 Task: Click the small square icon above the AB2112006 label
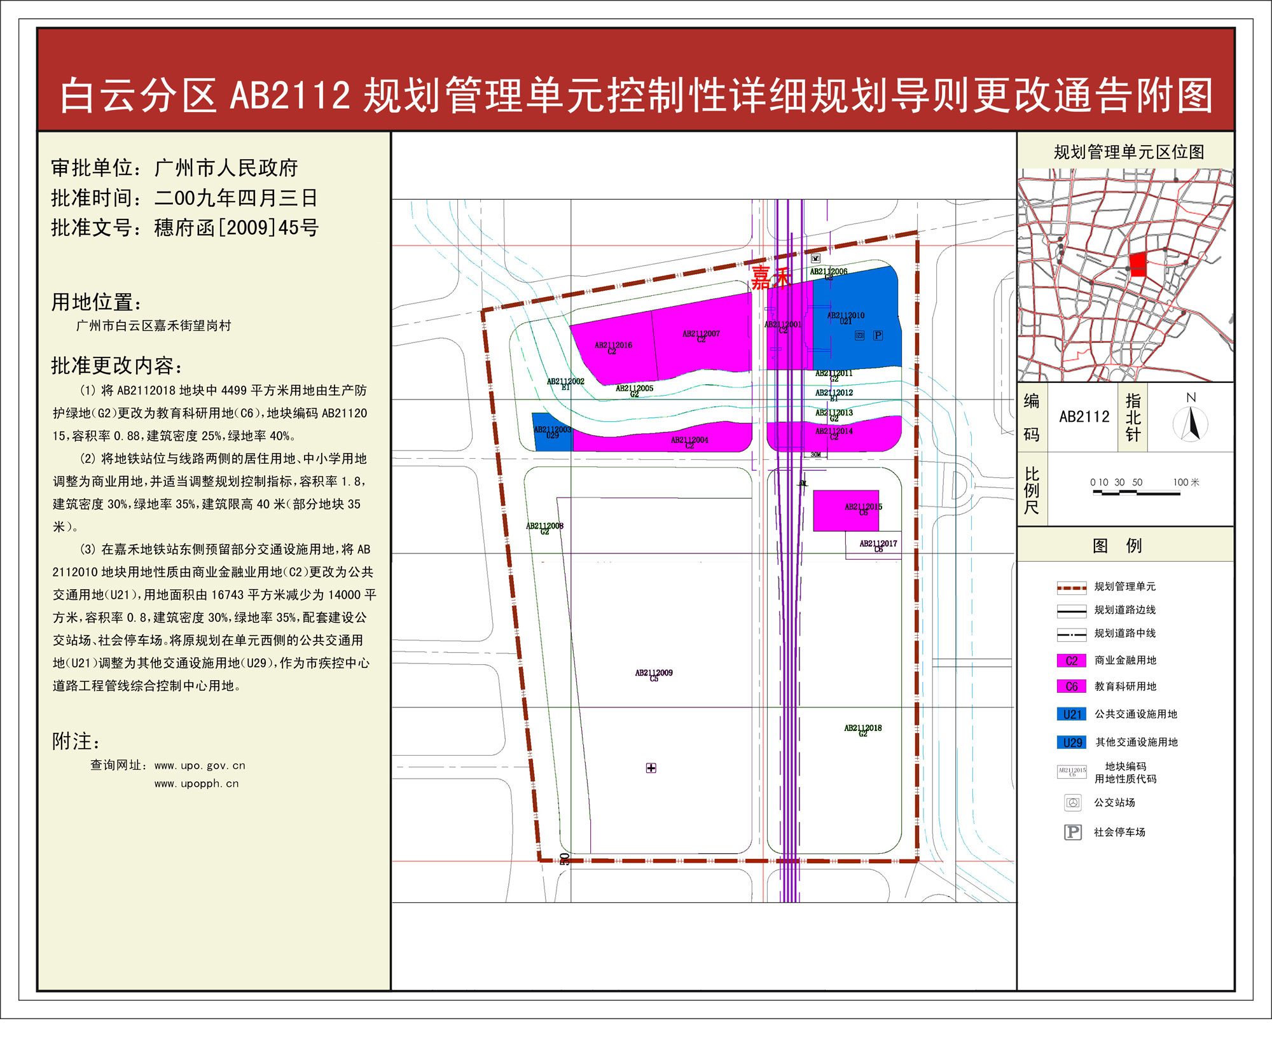(816, 258)
